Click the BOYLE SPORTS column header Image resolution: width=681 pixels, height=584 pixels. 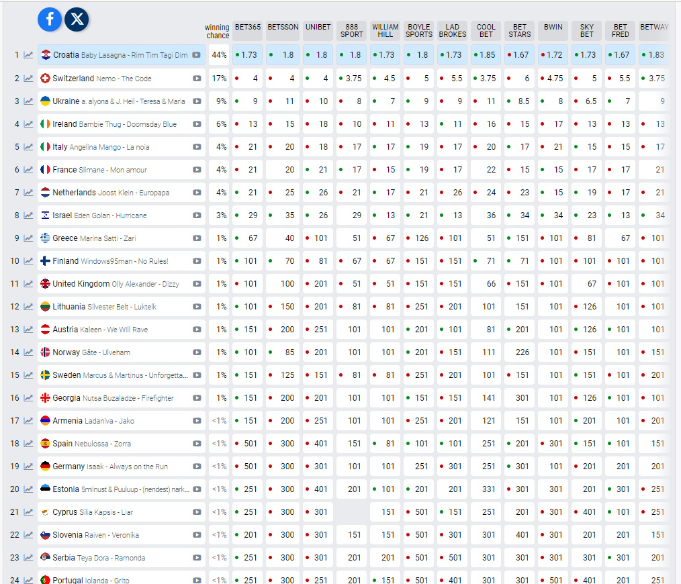419,30
